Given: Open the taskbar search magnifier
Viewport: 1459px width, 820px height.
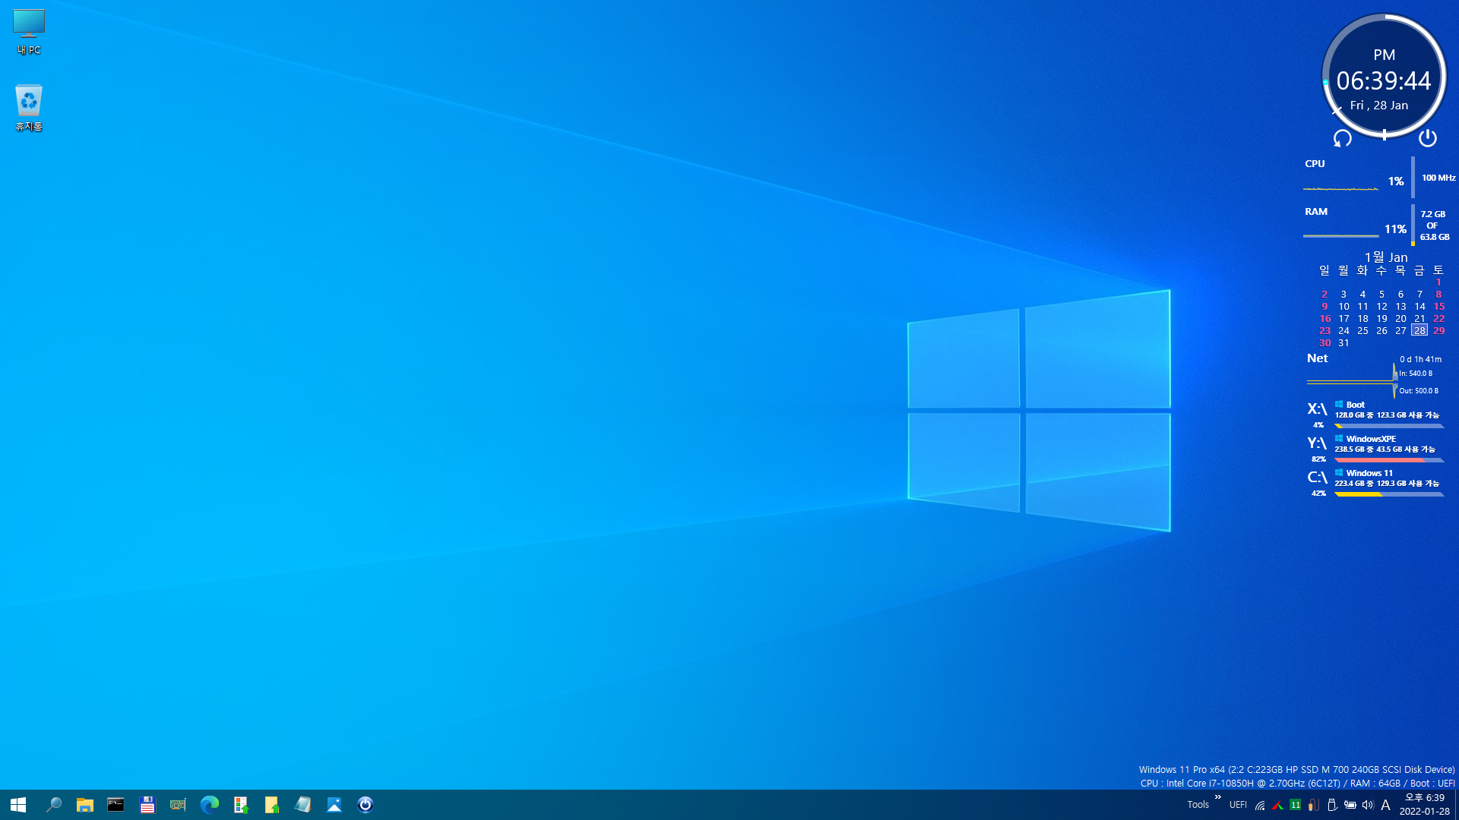Looking at the screenshot, I should (x=53, y=805).
